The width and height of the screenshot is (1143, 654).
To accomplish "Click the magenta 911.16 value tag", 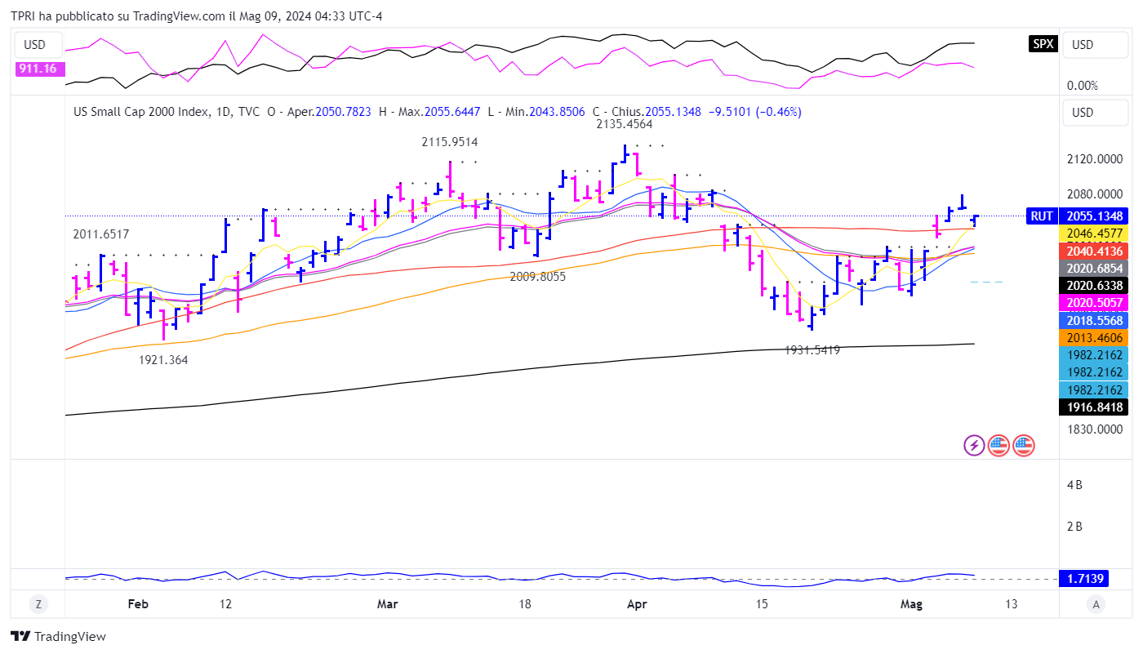I will coord(37,69).
